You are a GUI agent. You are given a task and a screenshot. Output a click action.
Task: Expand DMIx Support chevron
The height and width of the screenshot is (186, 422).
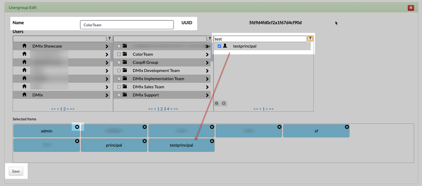[x=207, y=95]
